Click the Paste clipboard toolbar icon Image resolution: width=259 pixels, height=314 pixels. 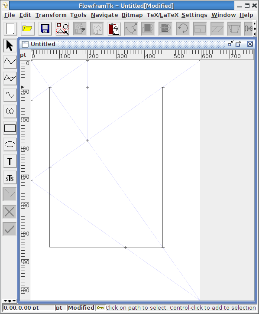coord(114,29)
